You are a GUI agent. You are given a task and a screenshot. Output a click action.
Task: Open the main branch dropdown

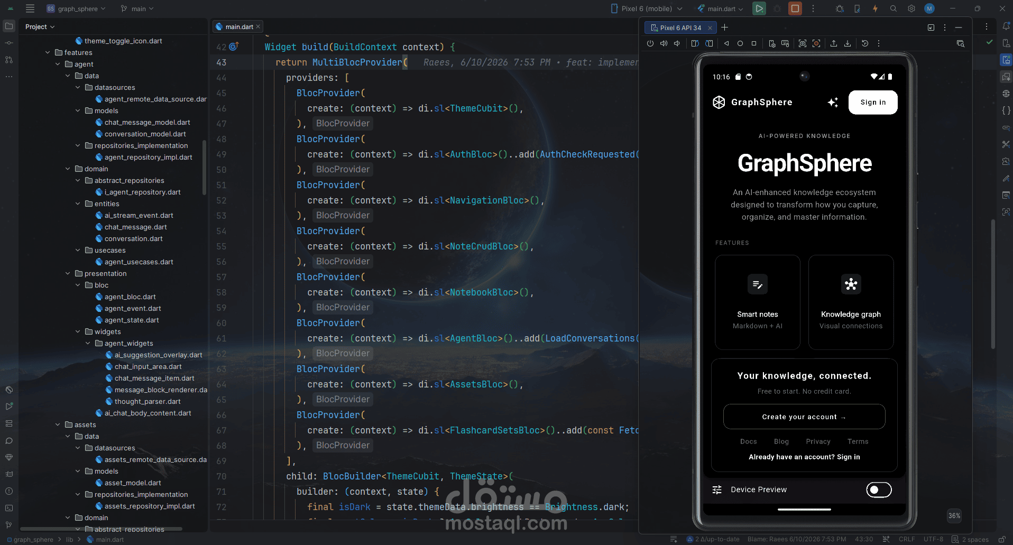pyautogui.click(x=137, y=8)
